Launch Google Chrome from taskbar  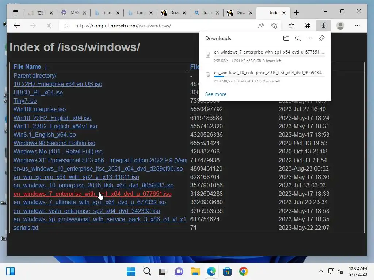click(x=244, y=271)
